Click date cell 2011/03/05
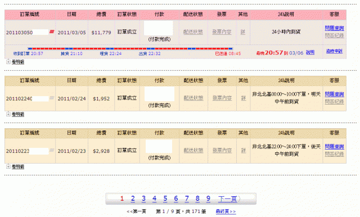 [x=71, y=33]
